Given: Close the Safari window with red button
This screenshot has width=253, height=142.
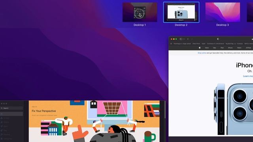Looking at the screenshot, I should 171,39.
